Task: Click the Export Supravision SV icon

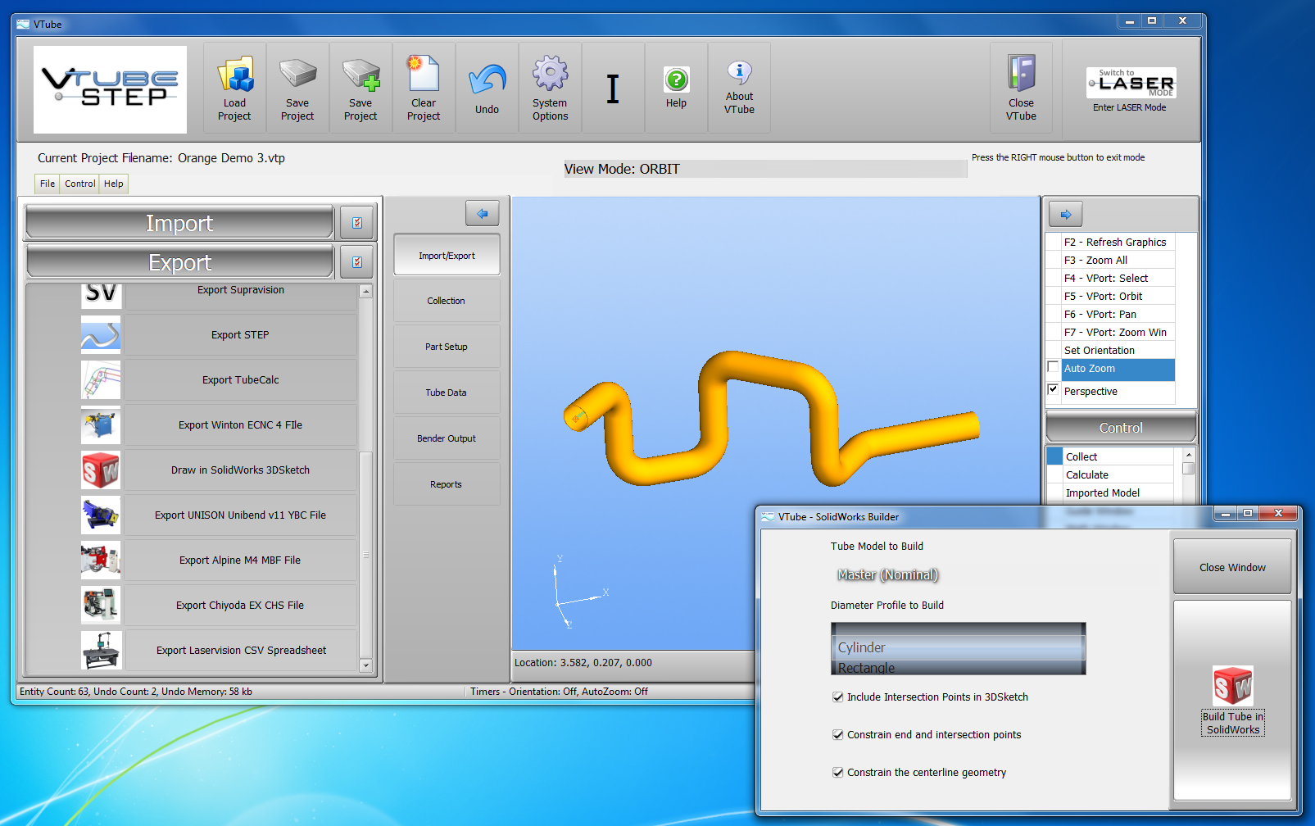Action: tap(101, 295)
